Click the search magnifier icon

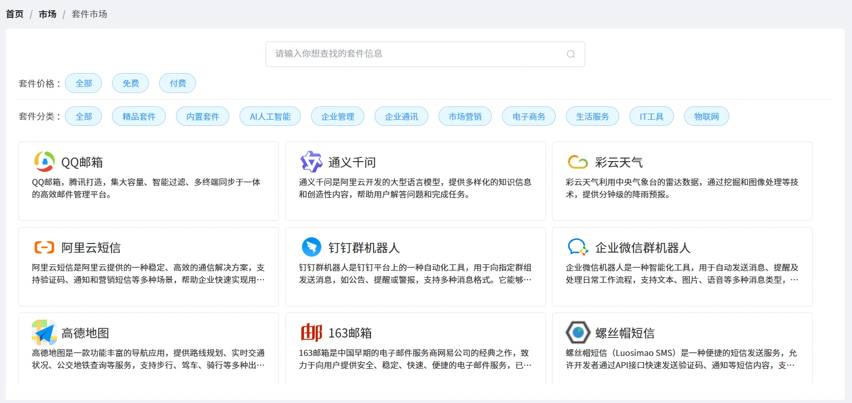tap(571, 54)
